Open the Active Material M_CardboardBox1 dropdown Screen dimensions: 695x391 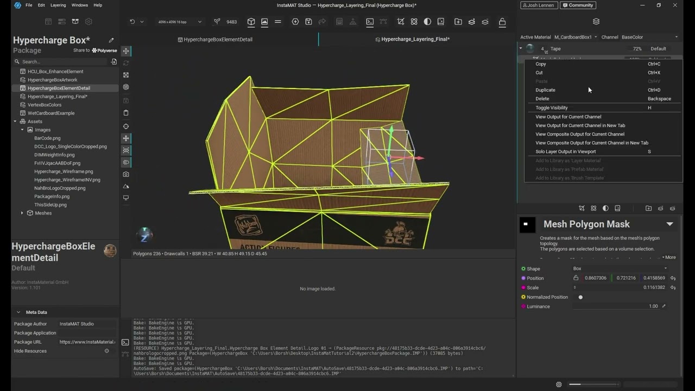tap(576, 37)
